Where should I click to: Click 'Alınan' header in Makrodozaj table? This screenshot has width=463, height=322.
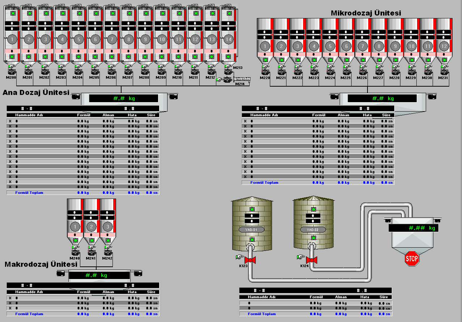pyautogui.click(x=108, y=292)
